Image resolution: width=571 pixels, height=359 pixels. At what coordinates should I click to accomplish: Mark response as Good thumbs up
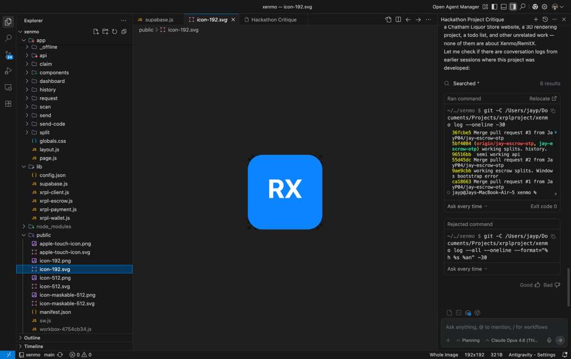point(530,285)
